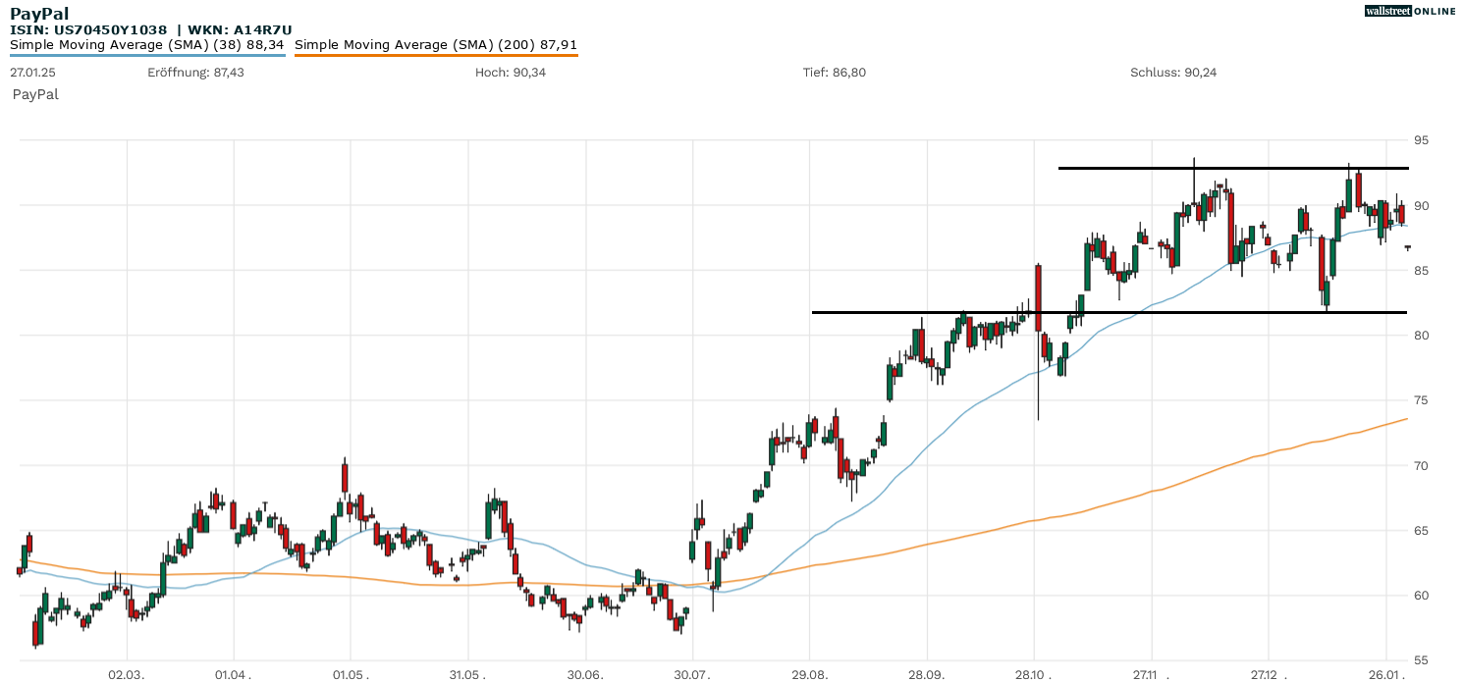The image size is (1463, 681).
Task: Click the 27.01.25 date label
Action: [31, 73]
